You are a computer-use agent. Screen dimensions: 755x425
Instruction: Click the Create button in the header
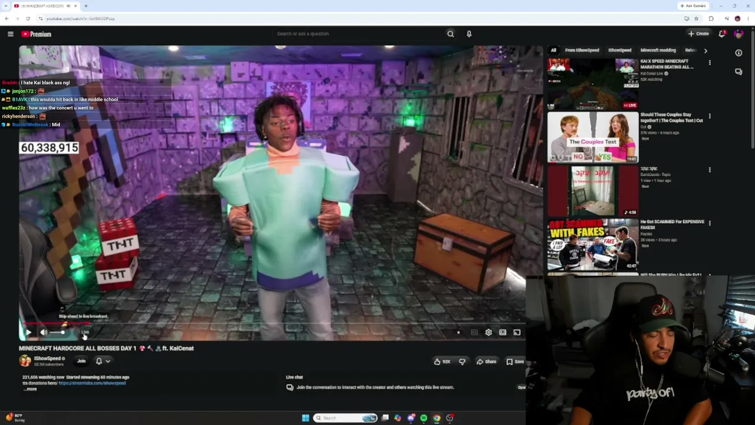pyautogui.click(x=698, y=34)
